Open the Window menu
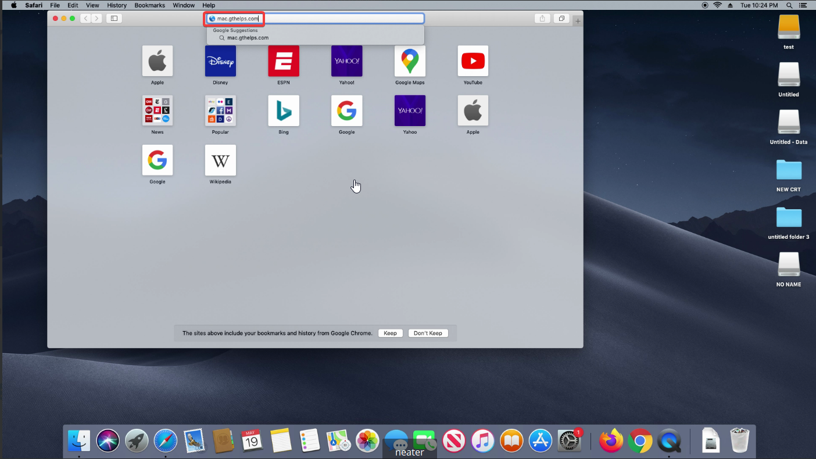This screenshot has height=459, width=816. 184,5
